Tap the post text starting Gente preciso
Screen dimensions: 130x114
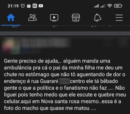point(65,84)
